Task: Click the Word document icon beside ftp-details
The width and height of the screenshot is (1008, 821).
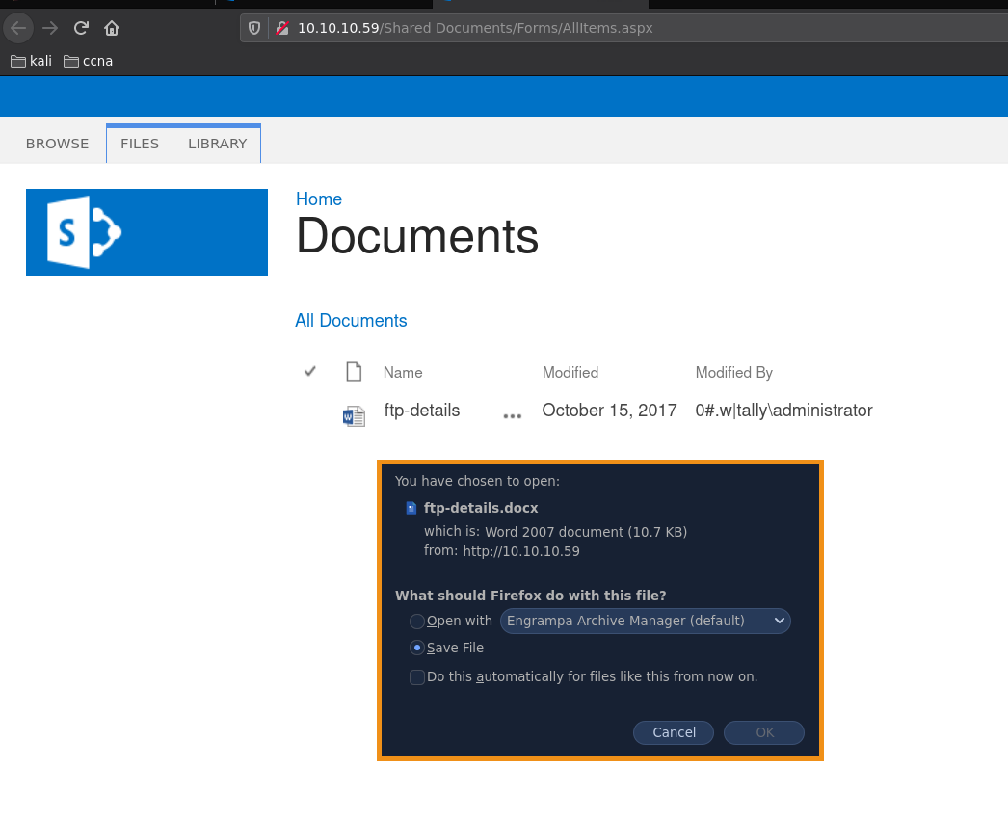Action: 354,415
